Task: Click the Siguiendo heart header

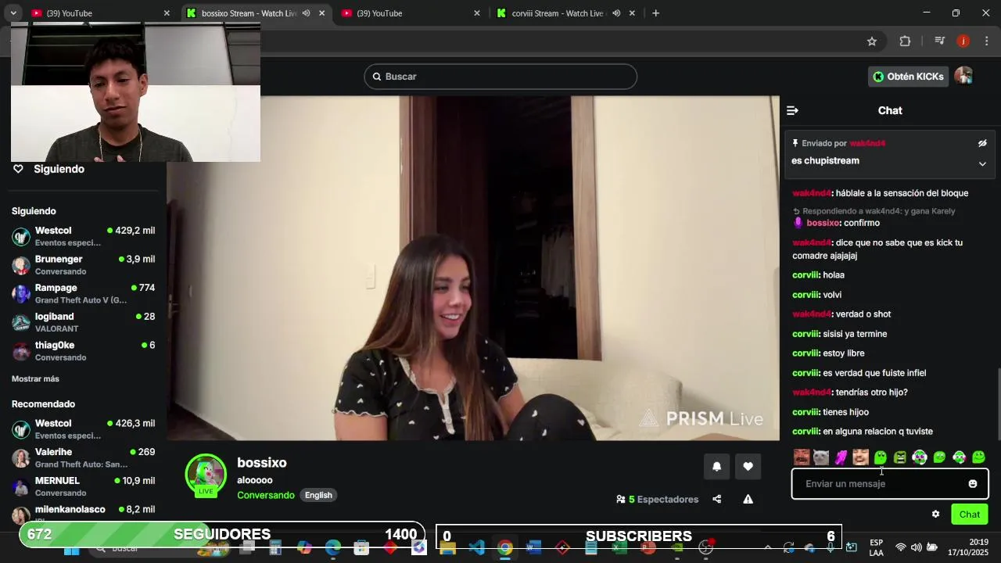Action: pyautogui.click(x=48, y=169)
